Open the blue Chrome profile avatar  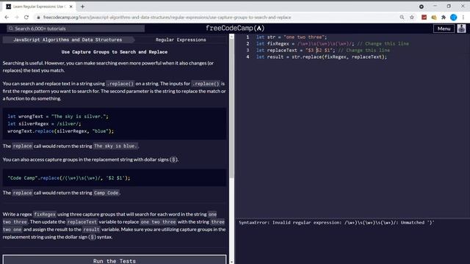click(454, 18)
